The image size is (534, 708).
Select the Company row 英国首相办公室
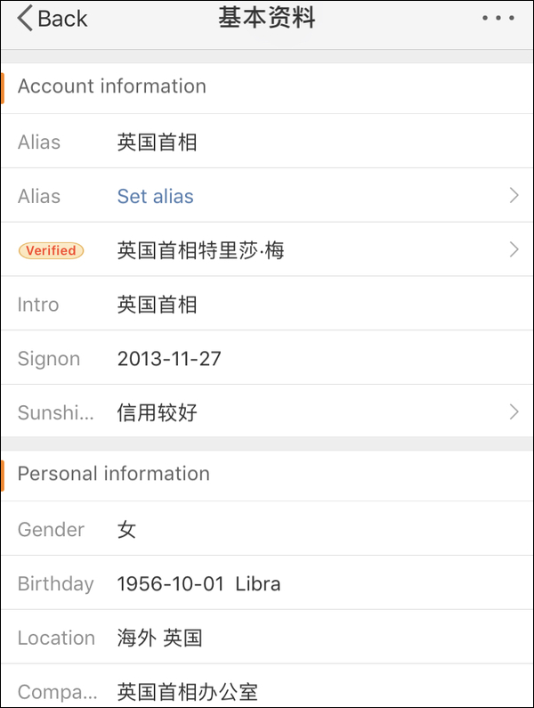tap(187, 691)
